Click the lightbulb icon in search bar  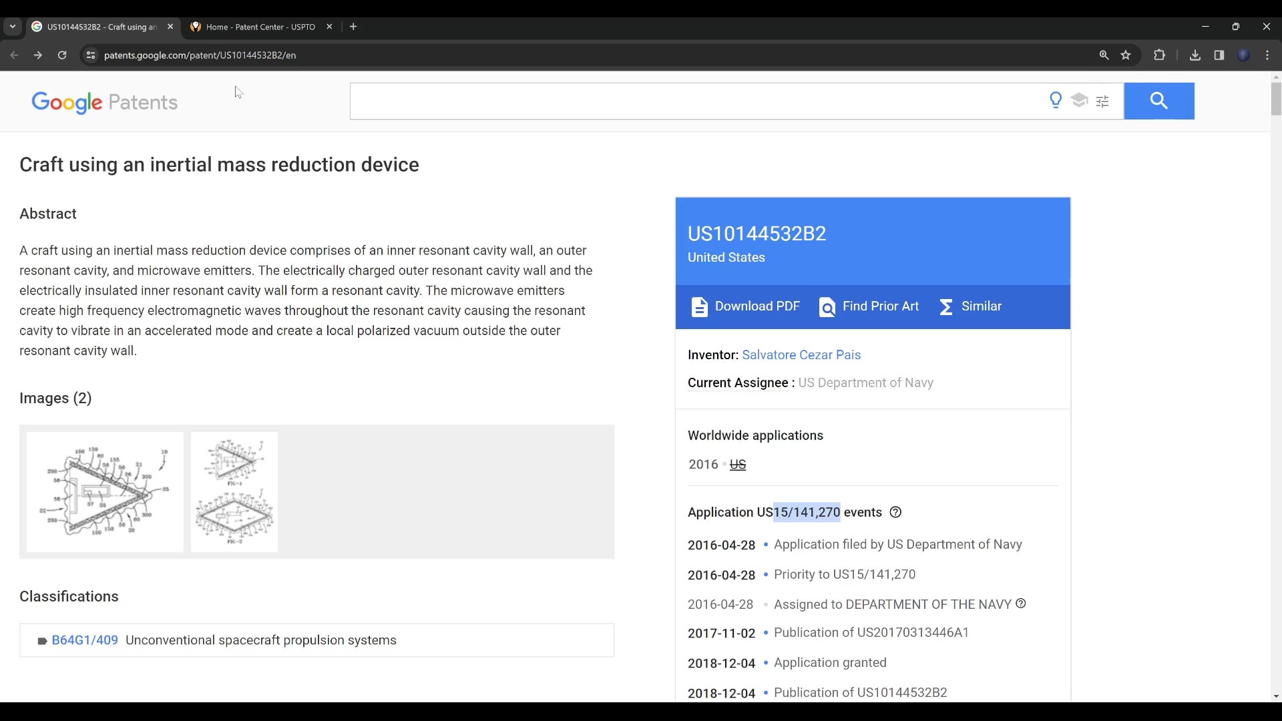[1056, 101]
